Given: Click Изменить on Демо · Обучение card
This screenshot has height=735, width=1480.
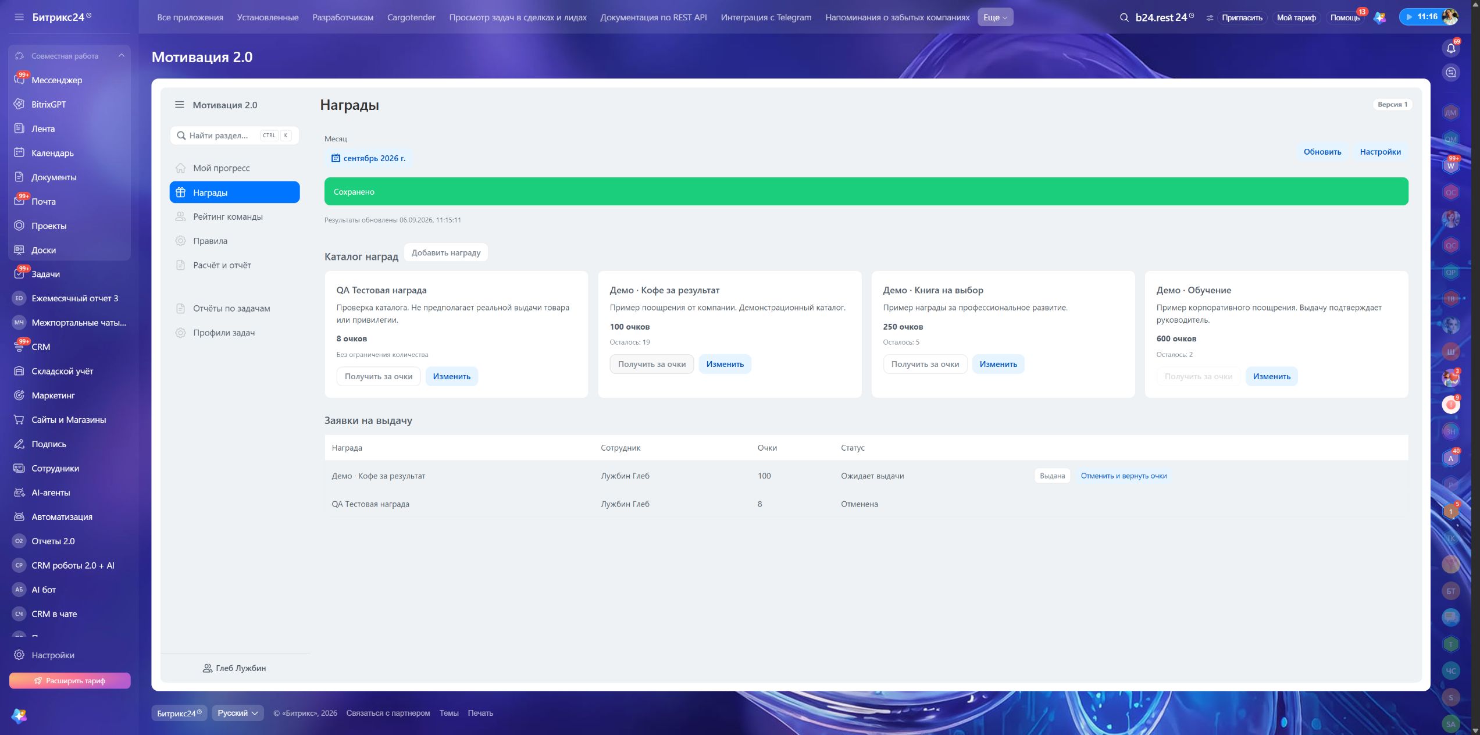Looking at the screenshot, I should point(1271,377).
